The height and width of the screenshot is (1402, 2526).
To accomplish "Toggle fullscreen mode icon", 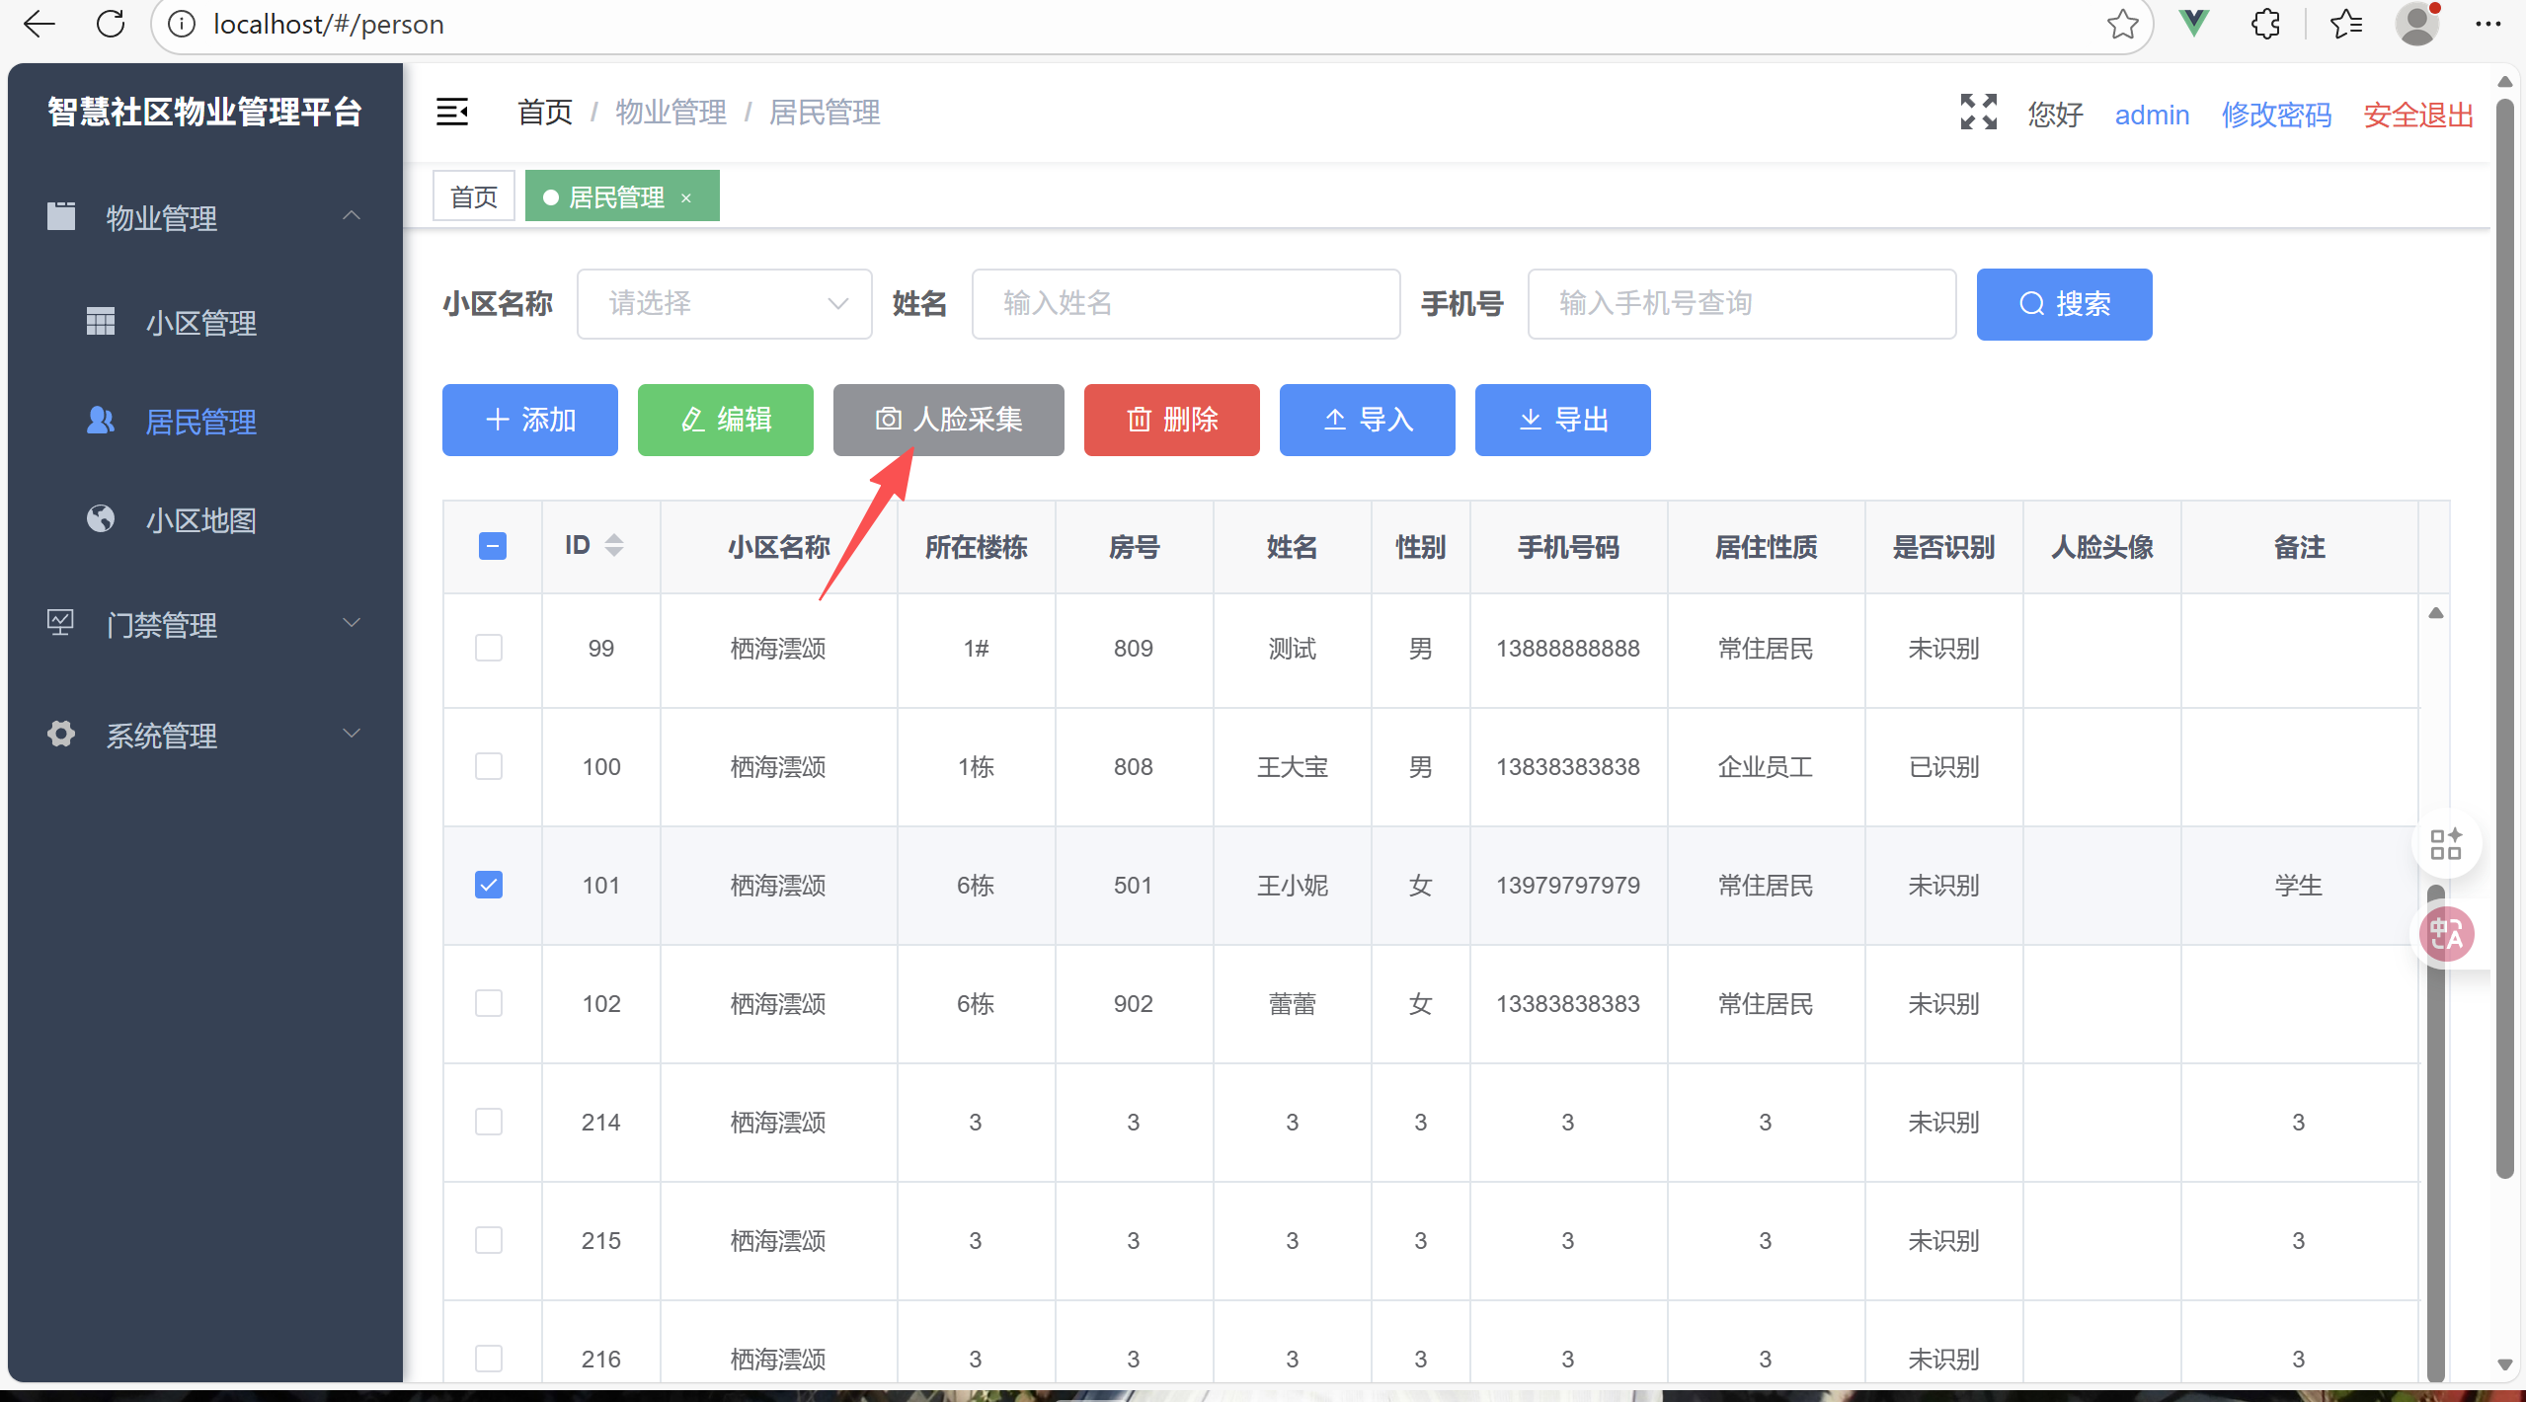I will pos(1978,113).
